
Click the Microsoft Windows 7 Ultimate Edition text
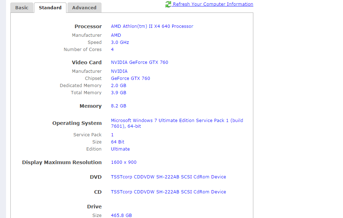tap(177, 123)
